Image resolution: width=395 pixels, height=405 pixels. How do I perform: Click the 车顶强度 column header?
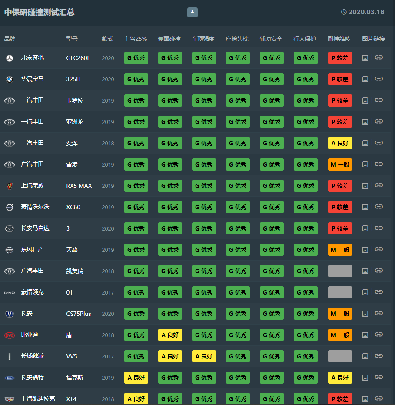(203, 39)
